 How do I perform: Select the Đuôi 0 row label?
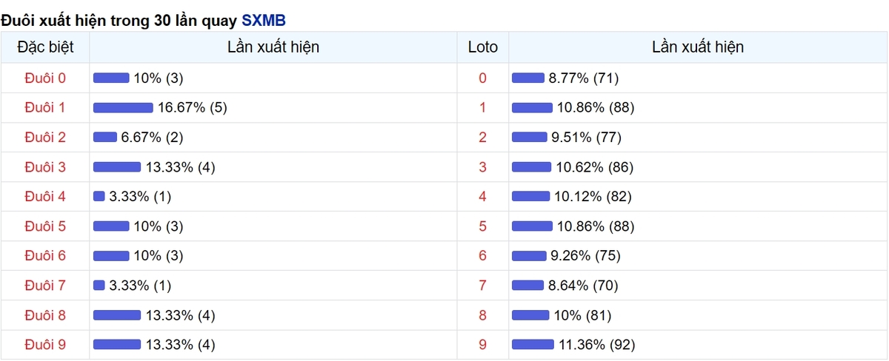[x=45, y=78]
